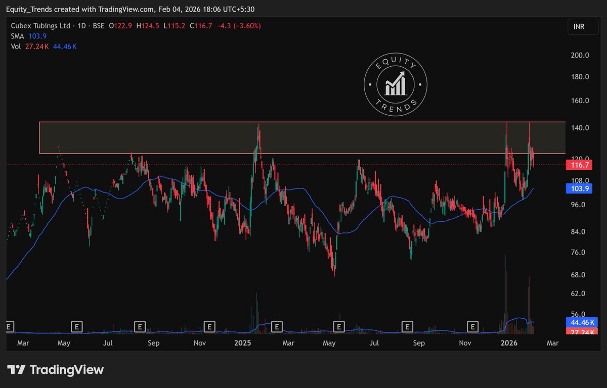Screen dimensions: 607x388
Task: Click the earnings E marker just left of Sep 2024
Action: (x=140, y=326)
